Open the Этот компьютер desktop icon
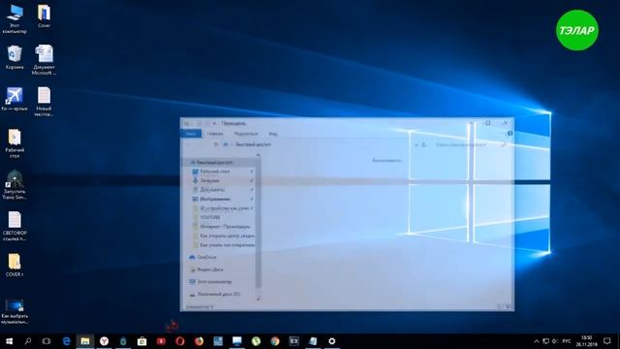 pyautogui.click(x=15, y=18)
